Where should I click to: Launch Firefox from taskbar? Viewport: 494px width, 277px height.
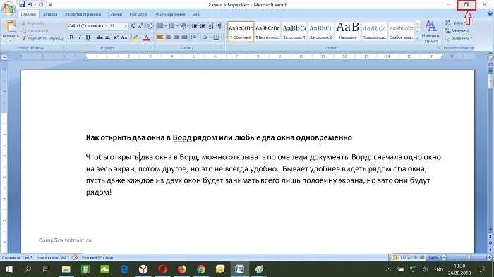pyautogui.click(x=182, y=269)
